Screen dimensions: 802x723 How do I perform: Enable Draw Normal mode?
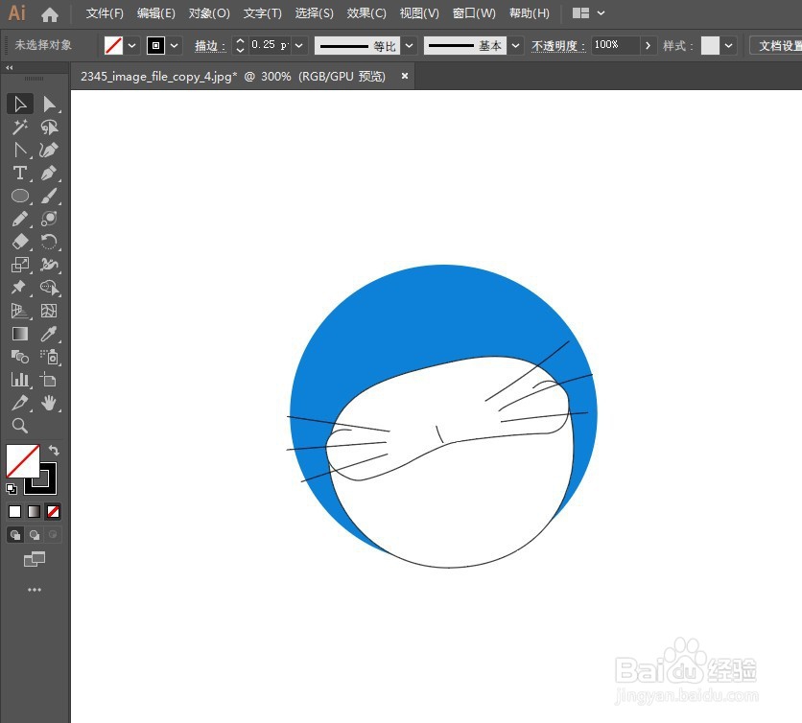coord(15,535)
